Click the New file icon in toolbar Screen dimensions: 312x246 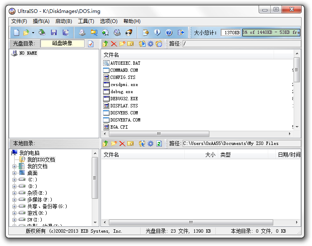pos(16,33)
